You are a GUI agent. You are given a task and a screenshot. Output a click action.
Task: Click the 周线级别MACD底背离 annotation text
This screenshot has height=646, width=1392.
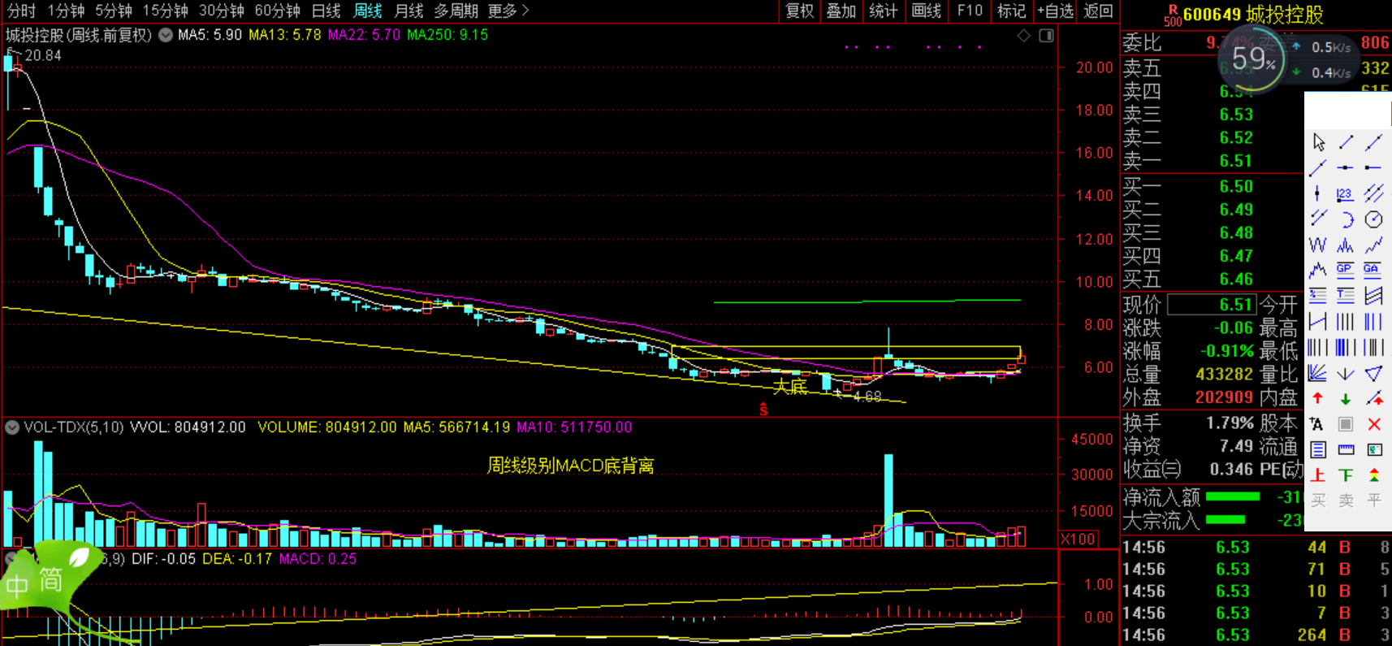[570, 466]
